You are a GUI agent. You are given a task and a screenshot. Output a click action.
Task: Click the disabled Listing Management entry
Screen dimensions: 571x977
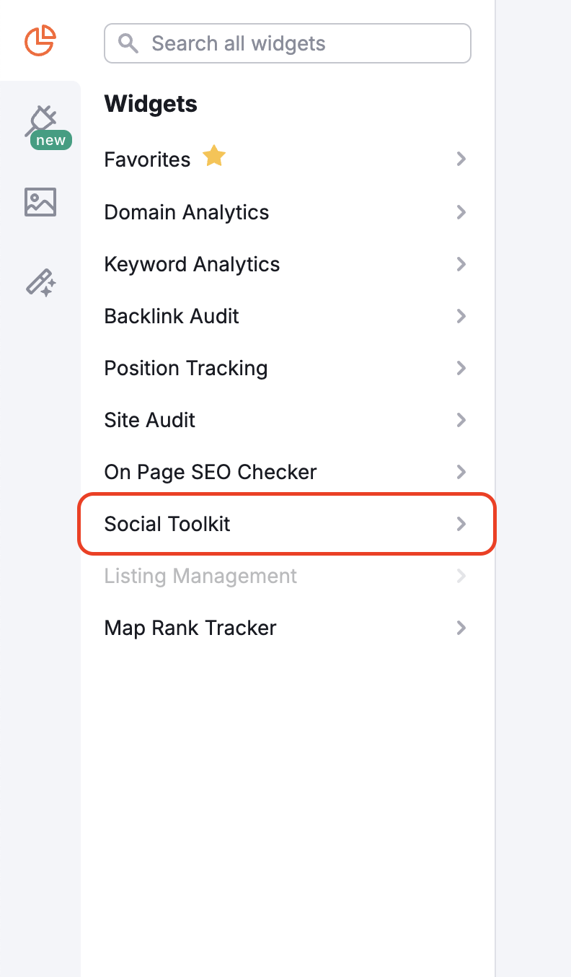pos(200,576)
